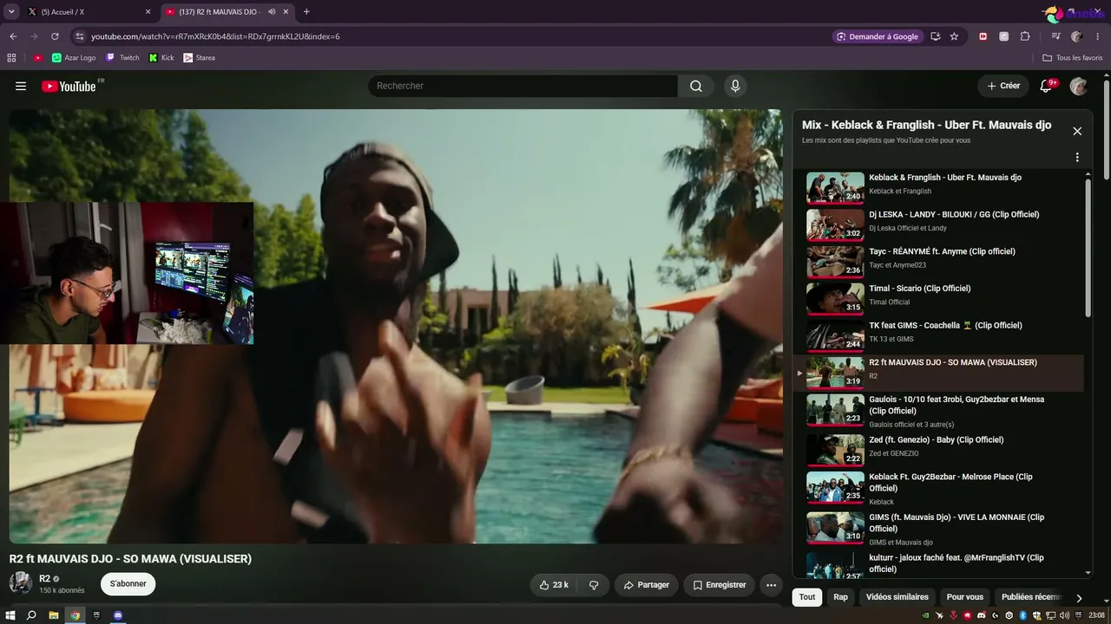Screen dimensions: 1111x624
Task: Close the Mix playlist panel
Action: [x=1077, y=131]
